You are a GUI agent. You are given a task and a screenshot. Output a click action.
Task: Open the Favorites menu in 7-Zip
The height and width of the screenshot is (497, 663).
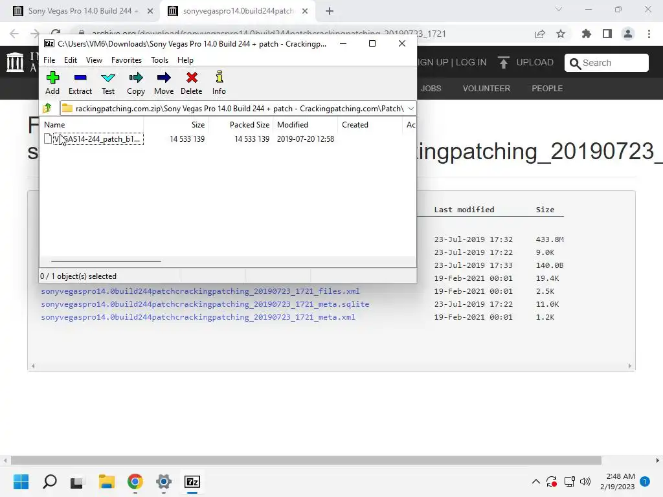coord(126,60)
